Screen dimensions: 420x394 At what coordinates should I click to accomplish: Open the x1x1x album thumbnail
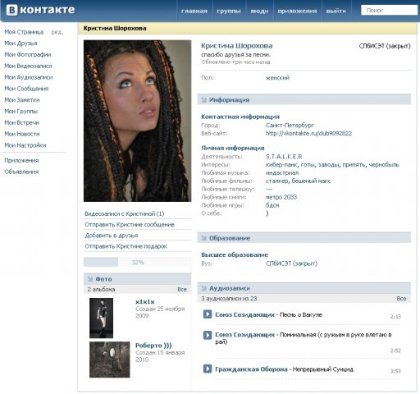point(101,318)
